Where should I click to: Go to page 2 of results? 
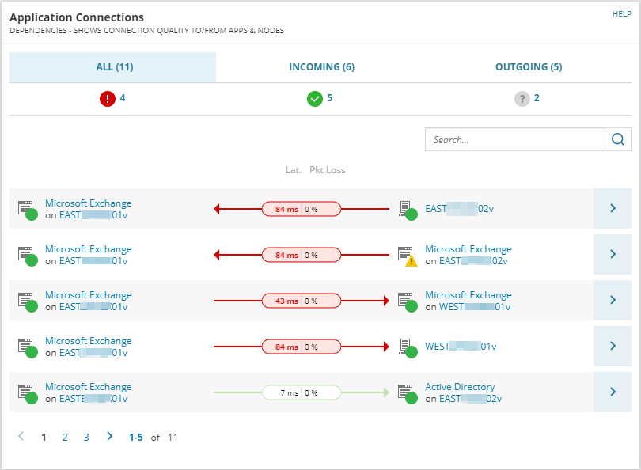pyautogui.click(x=65, y=437)
